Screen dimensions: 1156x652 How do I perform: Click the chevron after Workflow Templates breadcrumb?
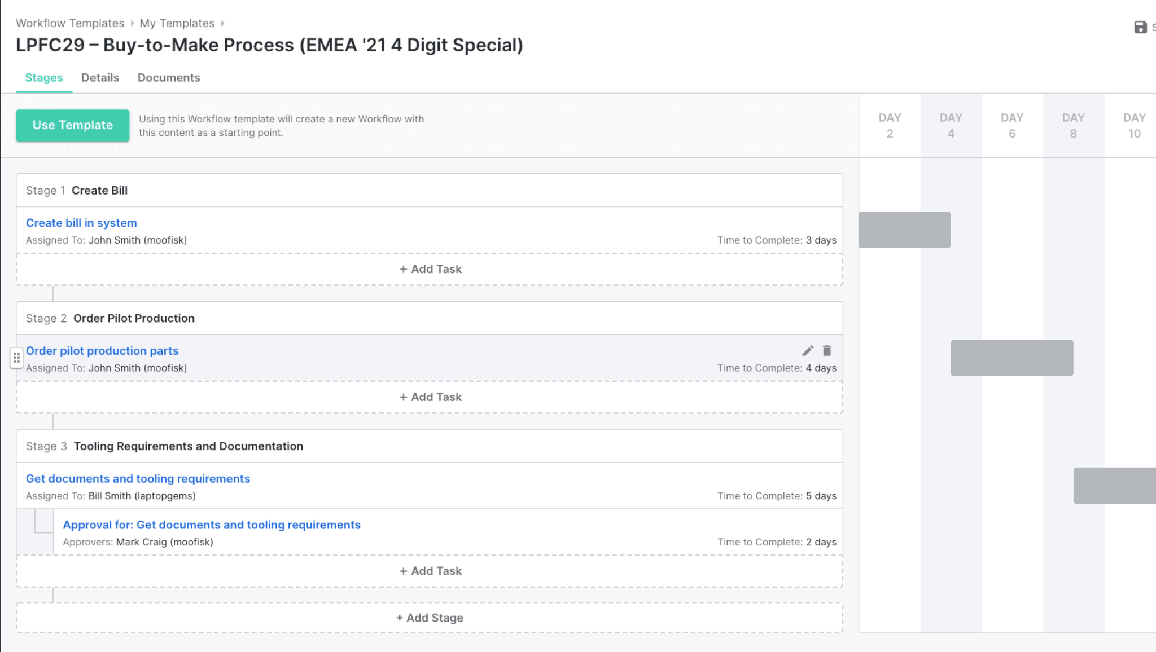tap(133, 23)
